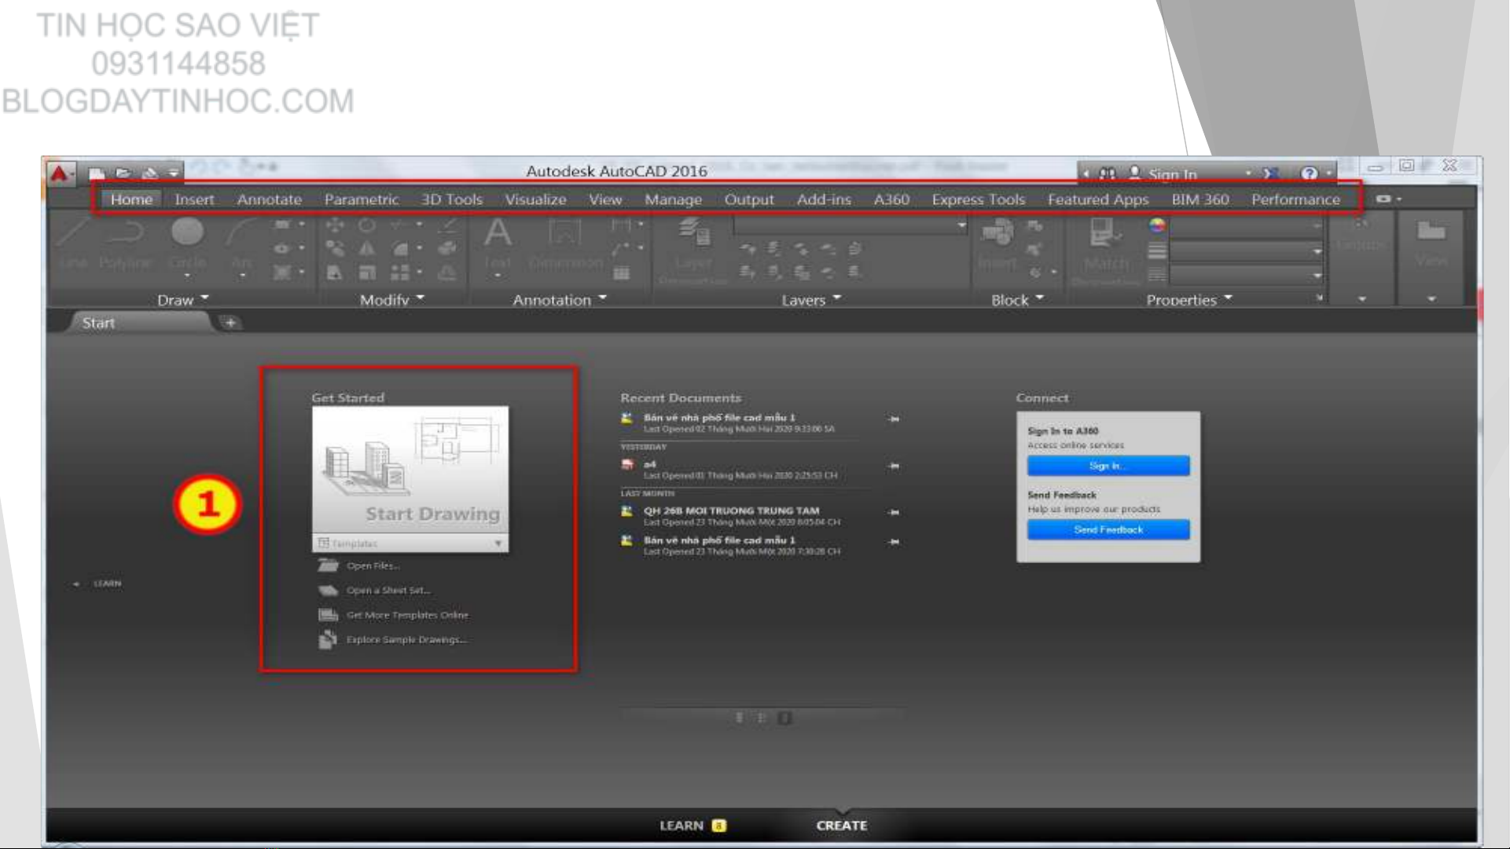Click the Open file icon in Quick Access toolbar

click(x=123, y=173)
